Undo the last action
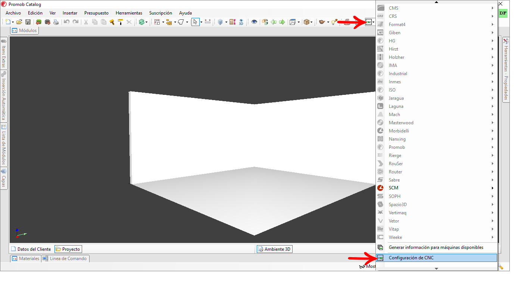The image size is (518, 282). point(66,22)
